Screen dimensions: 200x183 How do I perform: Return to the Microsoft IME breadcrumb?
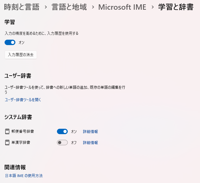coord(122,7)
